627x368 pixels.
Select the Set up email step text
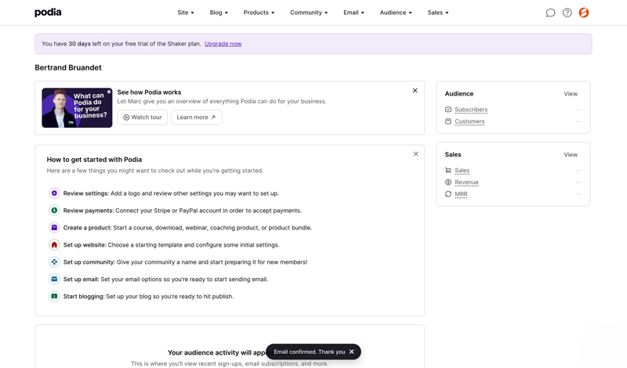[x=165, y=280]
